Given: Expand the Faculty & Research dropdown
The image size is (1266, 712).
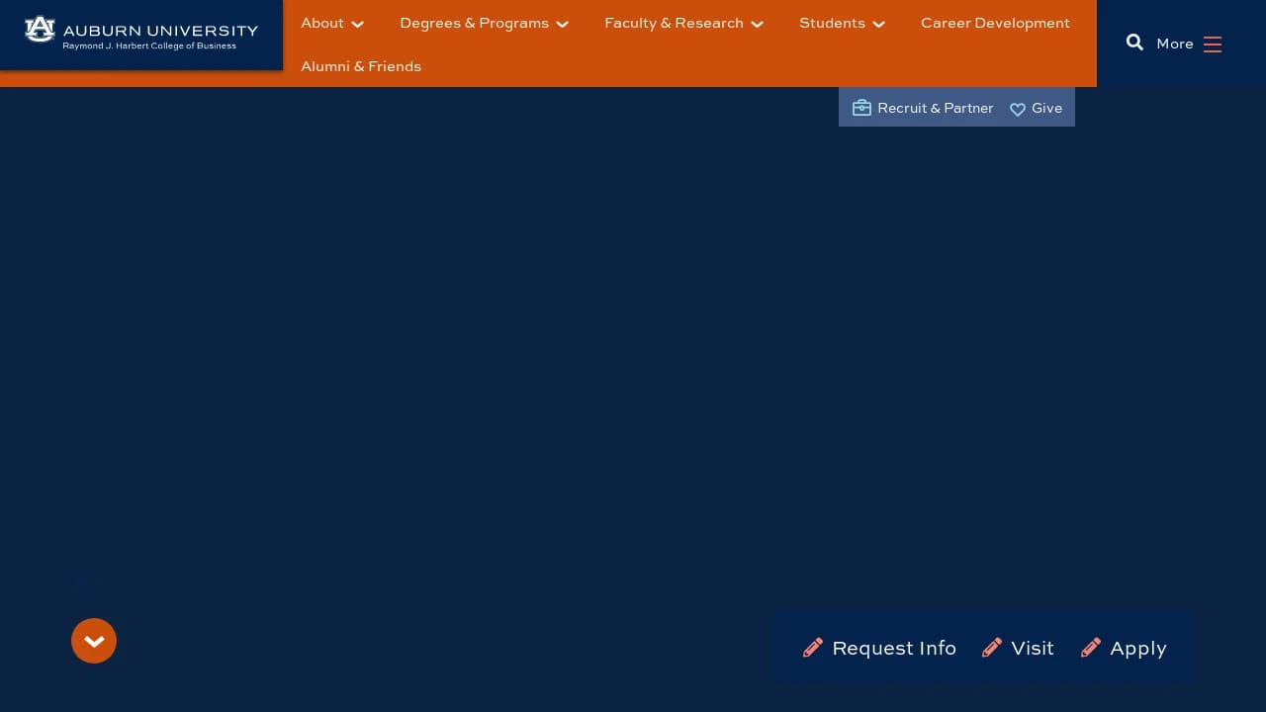Looking at the screenshot, I should [682, 23].
